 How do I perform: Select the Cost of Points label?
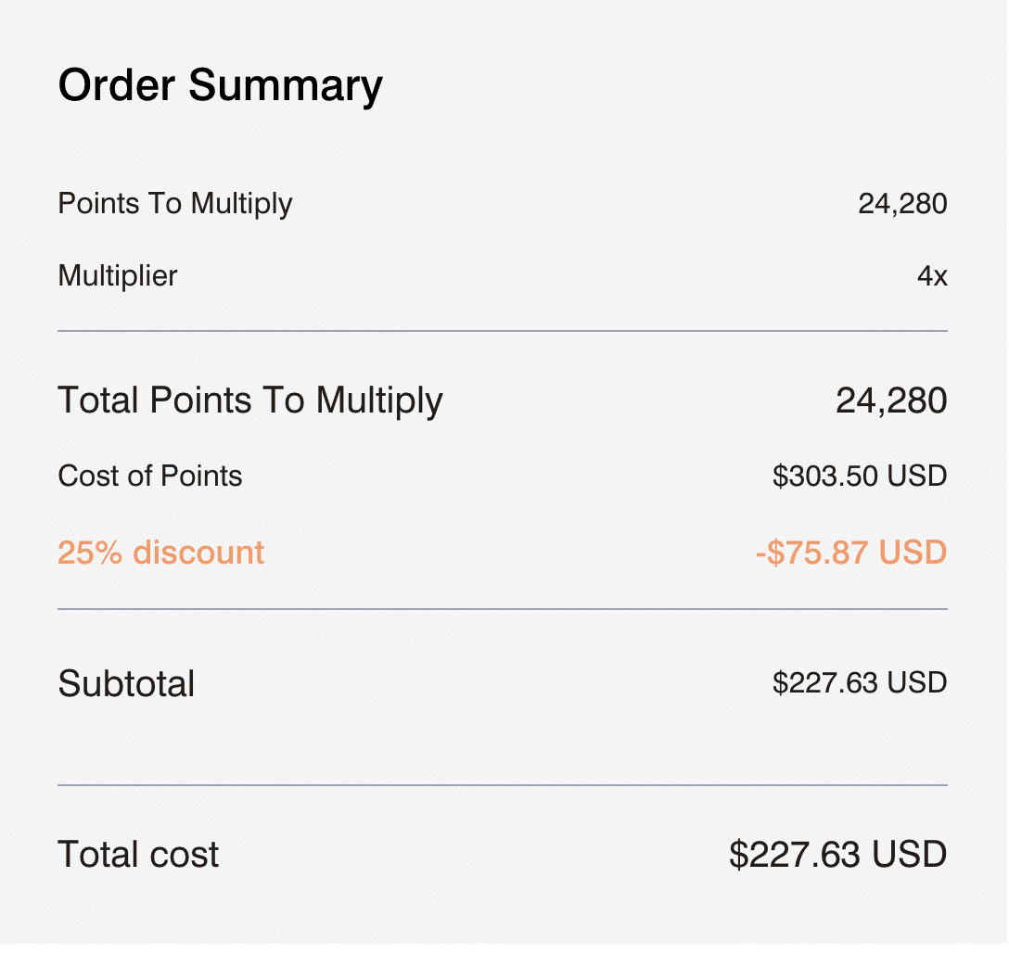(x=150, y=476)
